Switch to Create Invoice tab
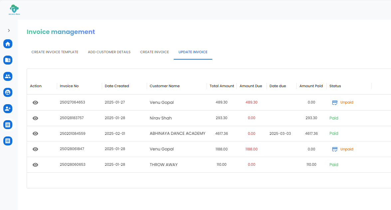The height and width of the screenshot is (210, 391). pos(155,52)
